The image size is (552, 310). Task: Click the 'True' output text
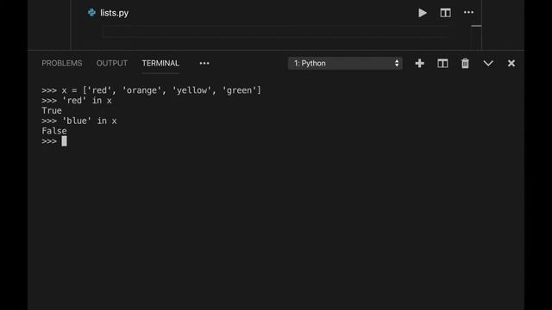coord(52,111)
